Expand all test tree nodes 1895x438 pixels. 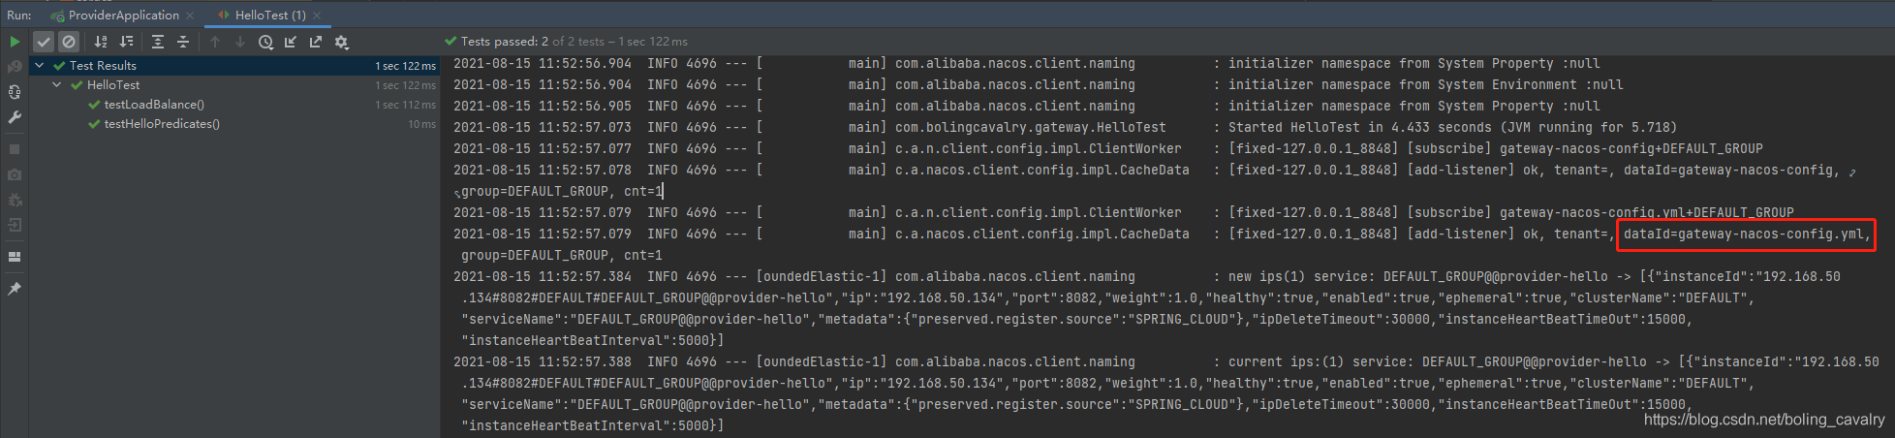click(x=158, y=42)
